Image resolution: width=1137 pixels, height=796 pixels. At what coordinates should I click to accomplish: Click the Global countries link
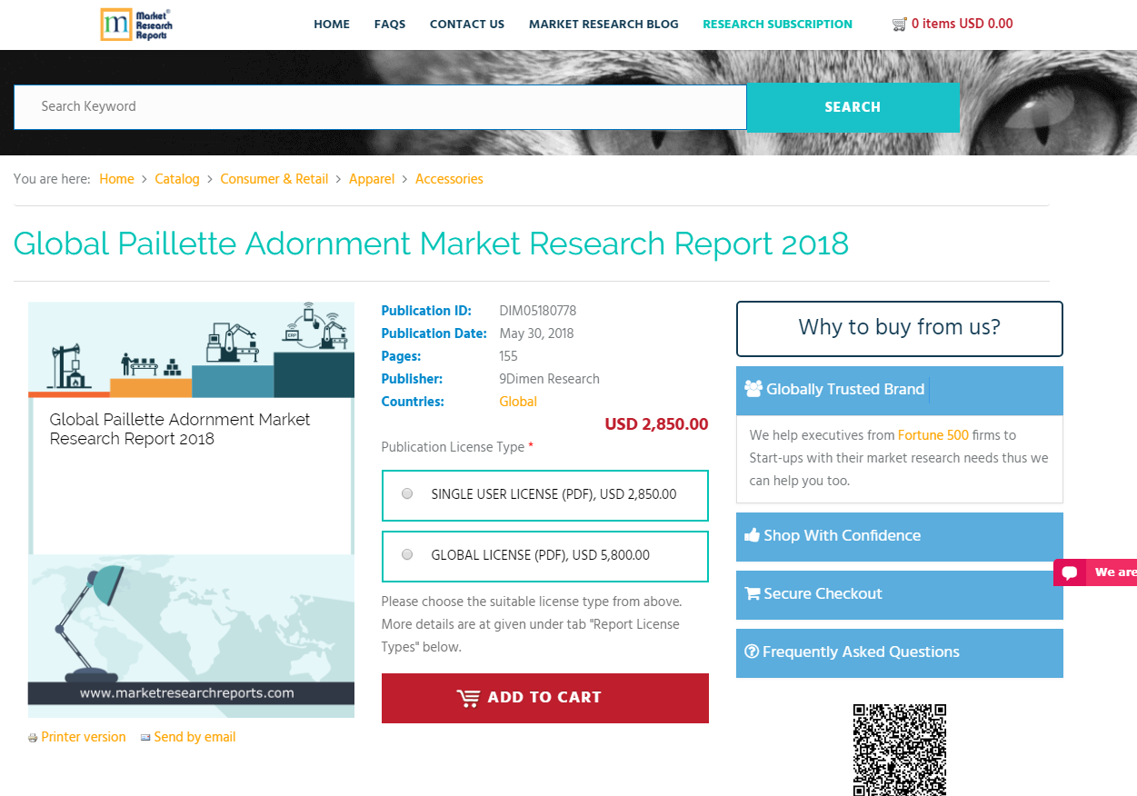518,402
